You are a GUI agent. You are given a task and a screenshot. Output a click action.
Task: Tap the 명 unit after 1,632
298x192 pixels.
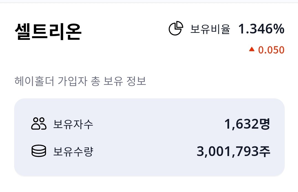(x=264, y=124)
